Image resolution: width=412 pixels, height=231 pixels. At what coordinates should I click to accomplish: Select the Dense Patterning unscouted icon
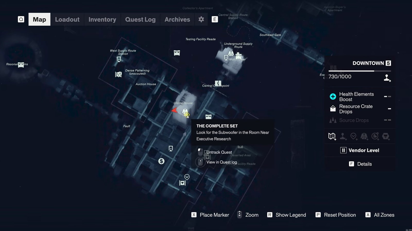(x=118, y=74)
